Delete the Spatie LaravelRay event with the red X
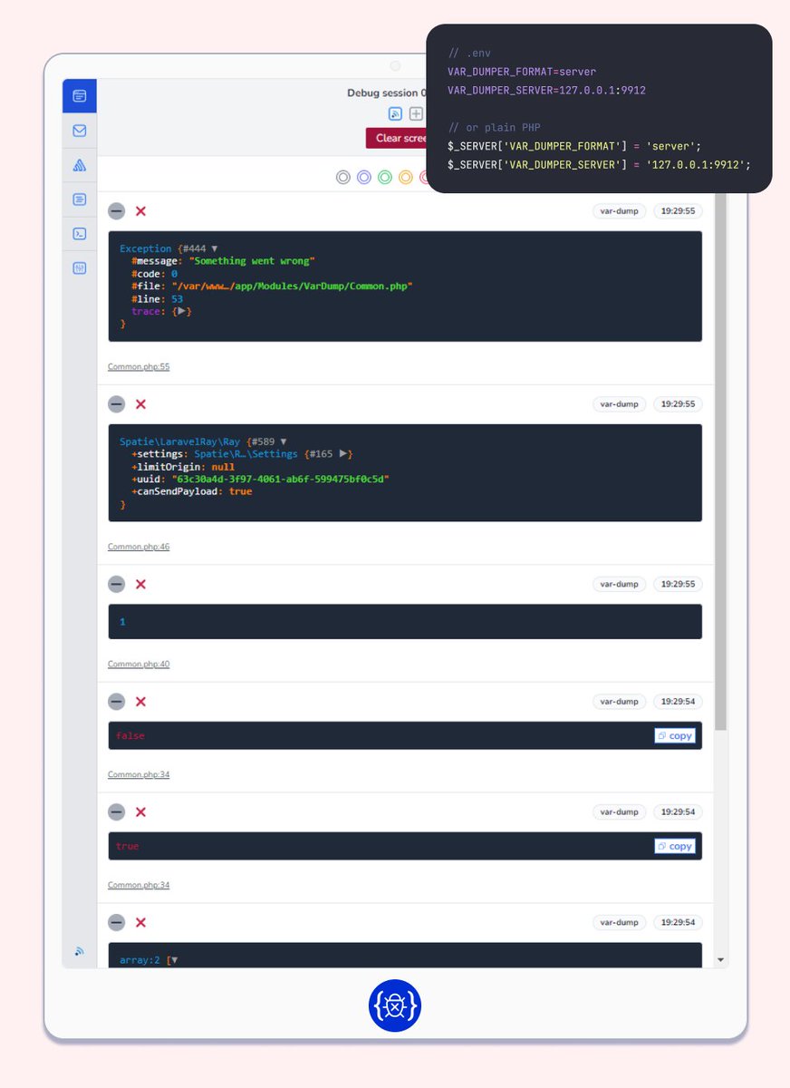790x1088 pixels. pyautogui.click(x=140, y=404)
